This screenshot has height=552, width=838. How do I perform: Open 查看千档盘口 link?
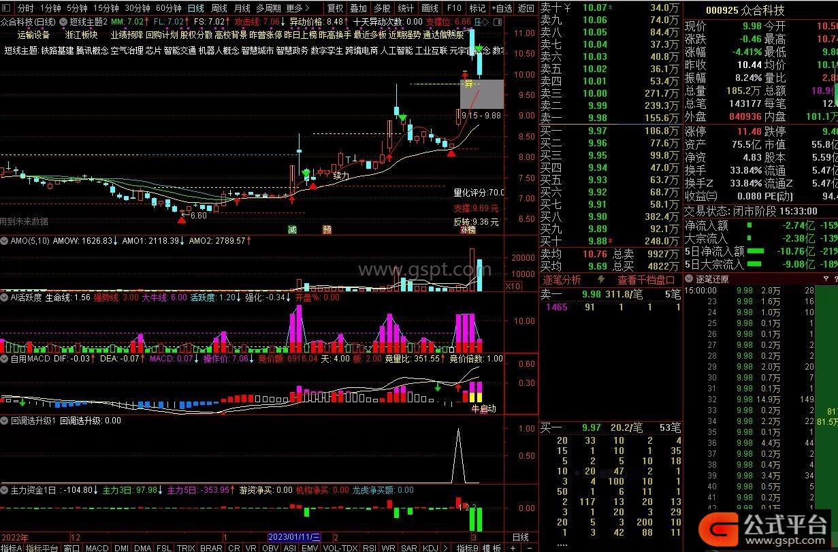click(x=646, y=280)
